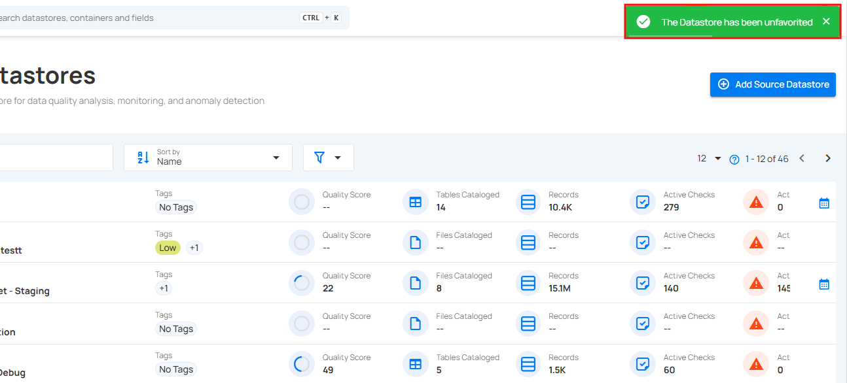
Task: Click empty Quality Score ring in first row
Action: [x=302, y=202]
